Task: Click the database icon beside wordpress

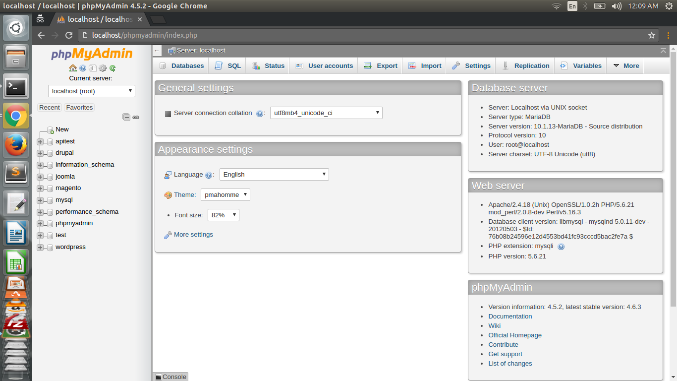Action: point(50,247)
